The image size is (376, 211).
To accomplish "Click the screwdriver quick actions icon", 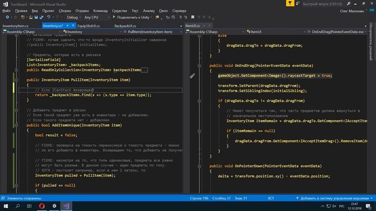I will [x=192, y=76].
